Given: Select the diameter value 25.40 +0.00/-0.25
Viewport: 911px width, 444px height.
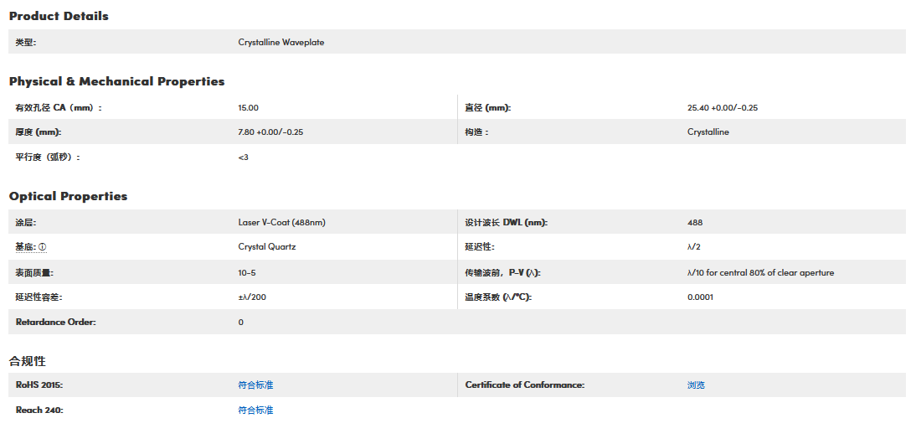Looking at the screenshot, I should 722,108.
